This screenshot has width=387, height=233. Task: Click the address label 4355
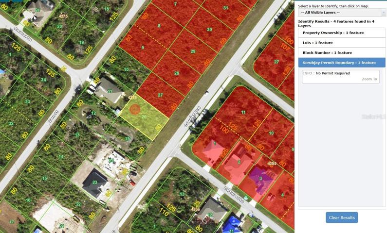coord(272,164)
